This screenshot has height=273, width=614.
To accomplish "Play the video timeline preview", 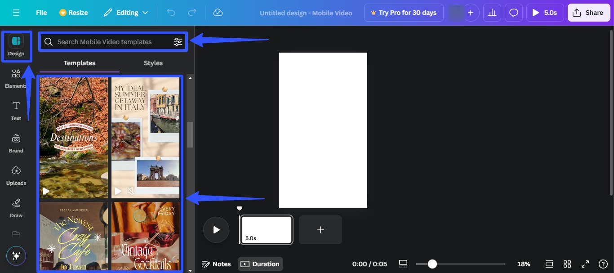I will click(x=216, y=229).
